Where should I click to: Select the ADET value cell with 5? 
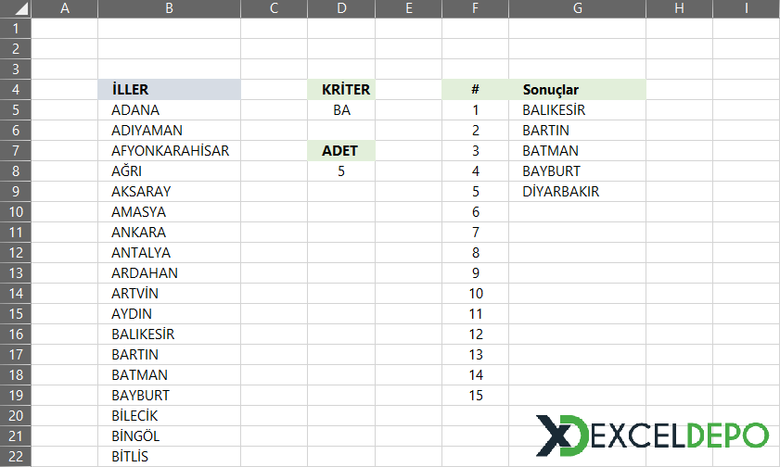pyautogui.click(x=341, y=170)
